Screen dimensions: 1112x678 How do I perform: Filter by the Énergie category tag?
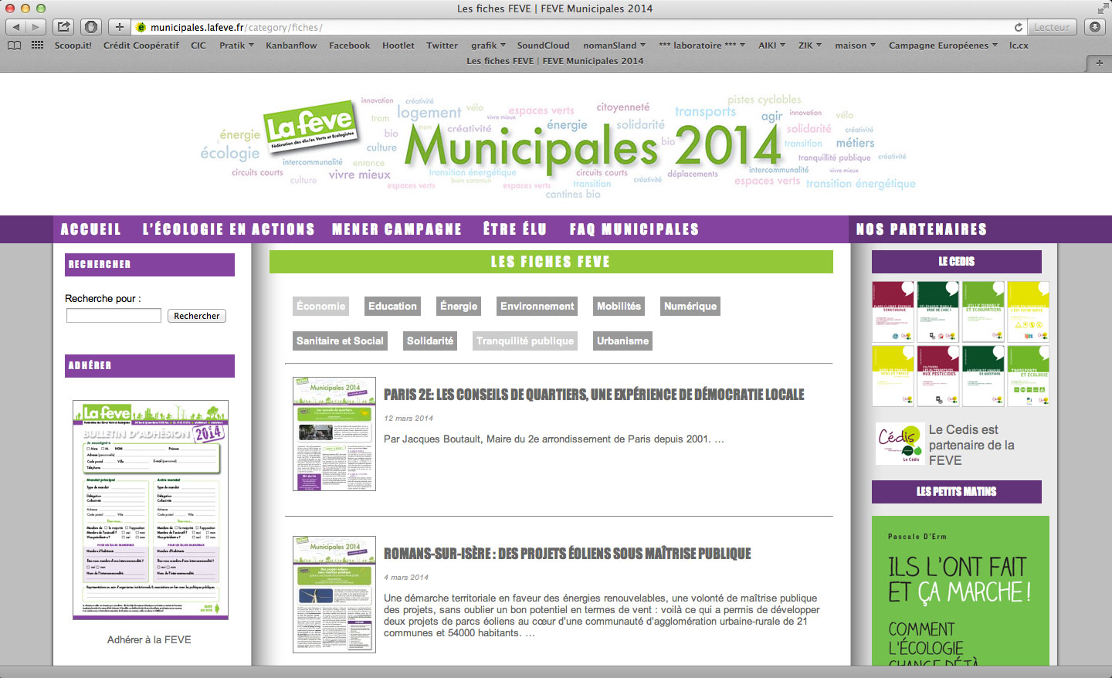459,307
